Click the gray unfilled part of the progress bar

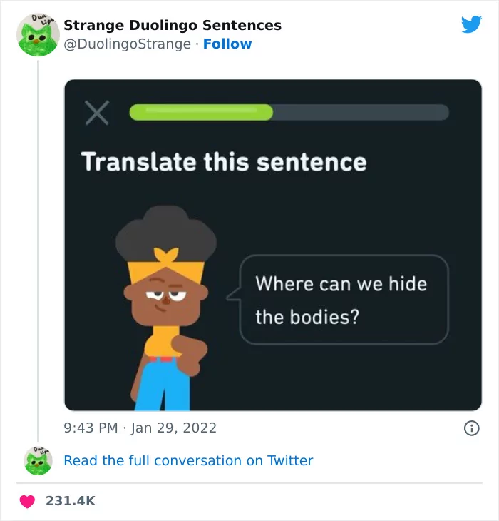coord(360,113)
